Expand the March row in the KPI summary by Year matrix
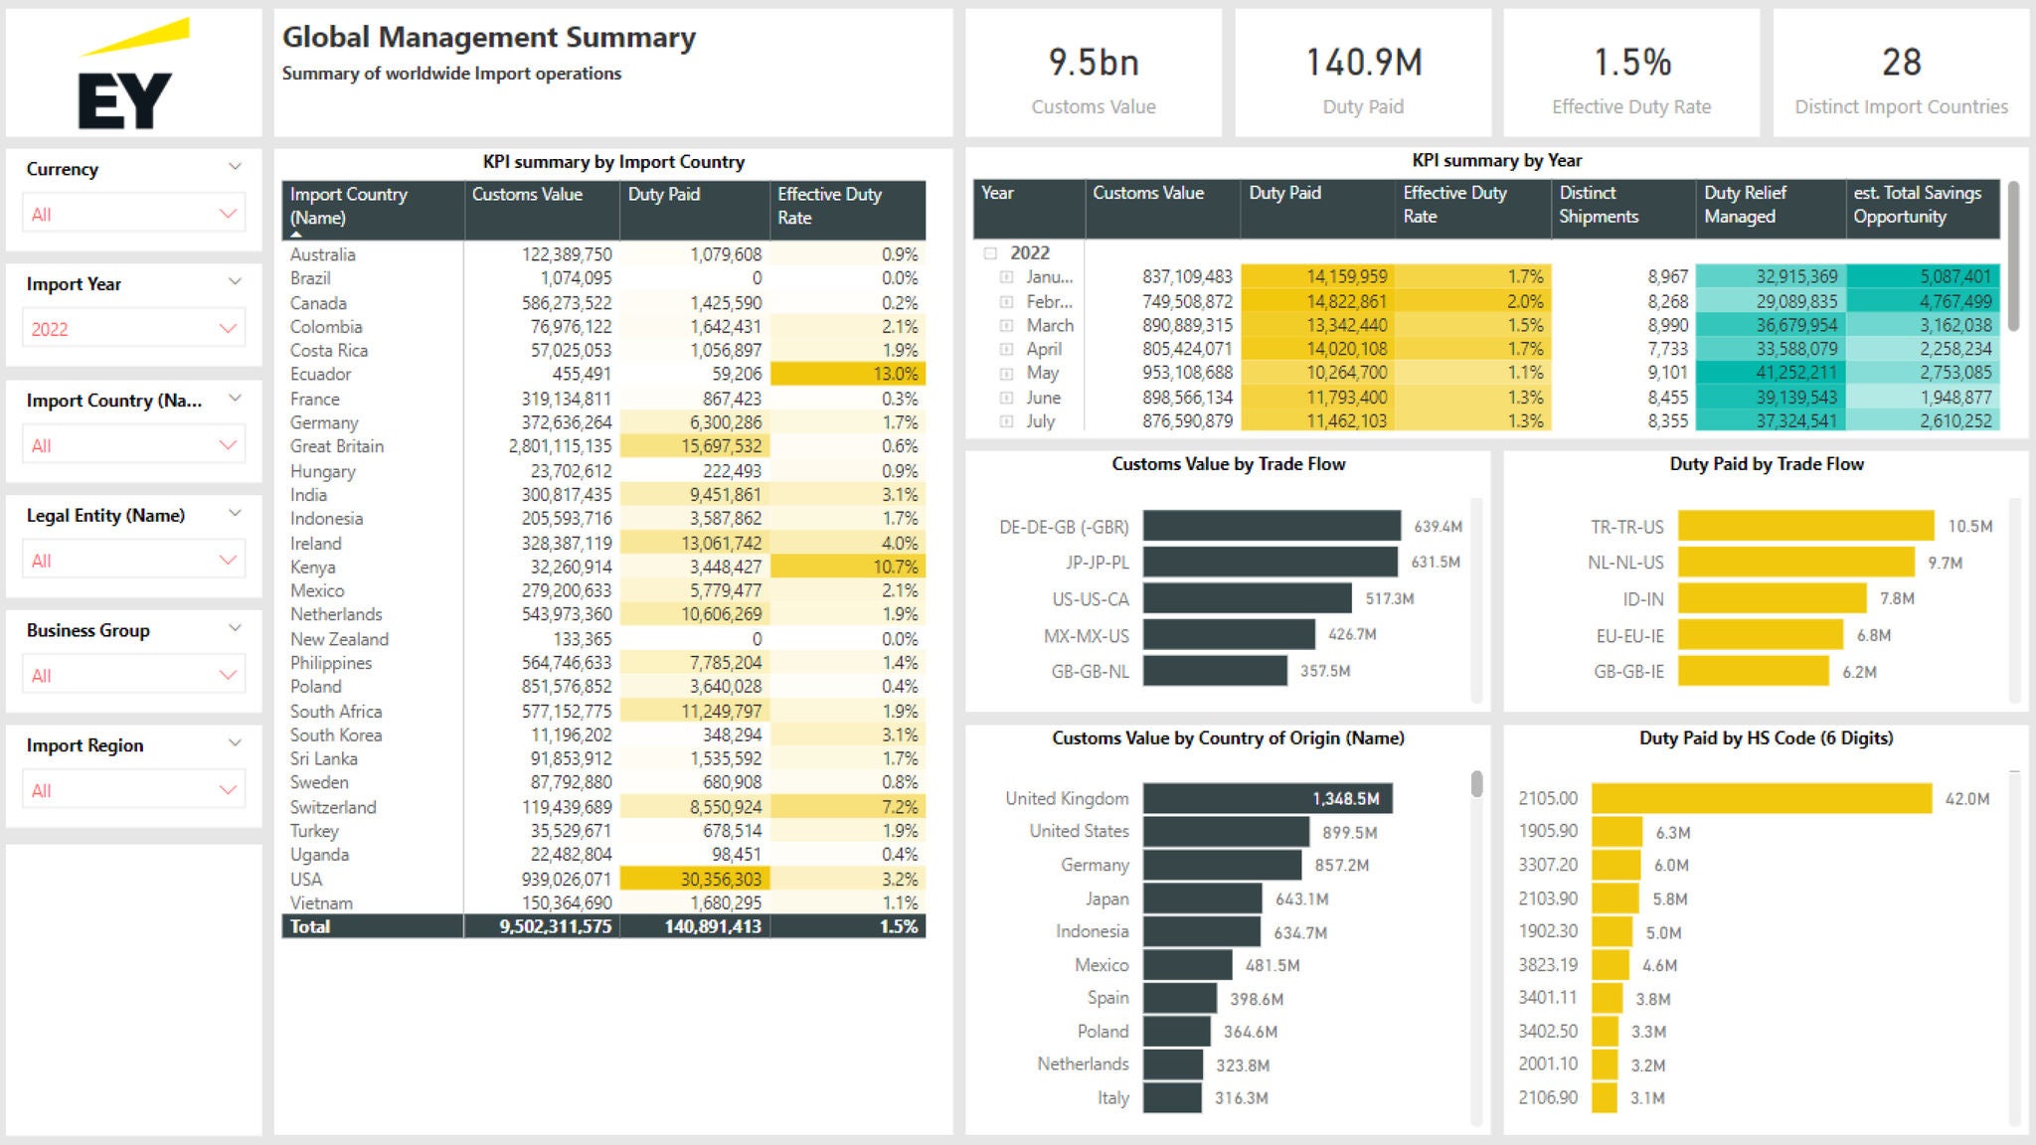Image resolution: width=2036 pixels, height=1145 pixels. [1006, 326]
